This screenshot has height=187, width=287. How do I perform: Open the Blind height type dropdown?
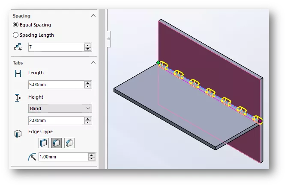(60, 108)
